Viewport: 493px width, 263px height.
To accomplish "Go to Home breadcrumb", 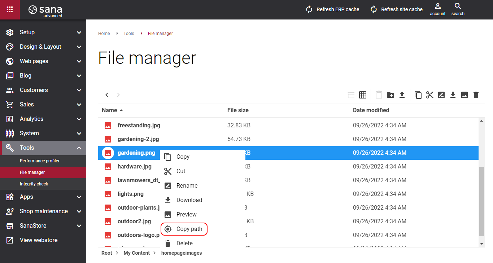I will tap(104, 34).
